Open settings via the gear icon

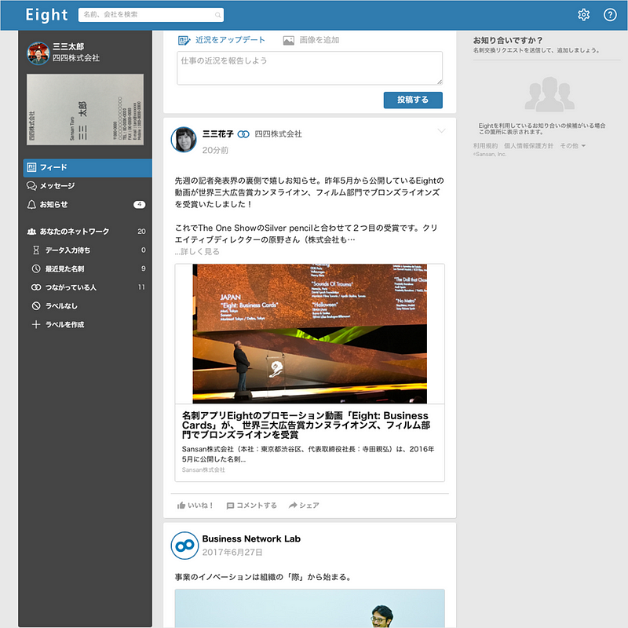pyautogui.click(x=583, y=15)
